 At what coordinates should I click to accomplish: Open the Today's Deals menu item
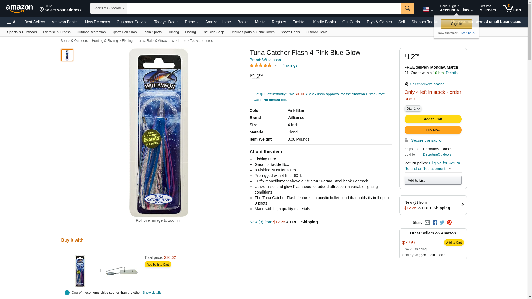(x=166, y=22)
